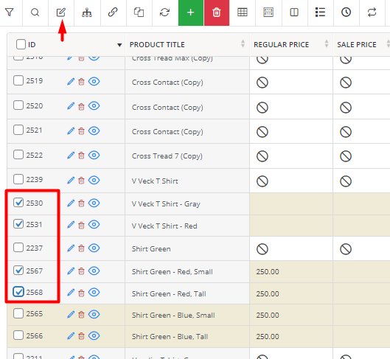390x359 pixels.
Task: Delete product 2521 using its trash icon
Action: pos(81,131)
